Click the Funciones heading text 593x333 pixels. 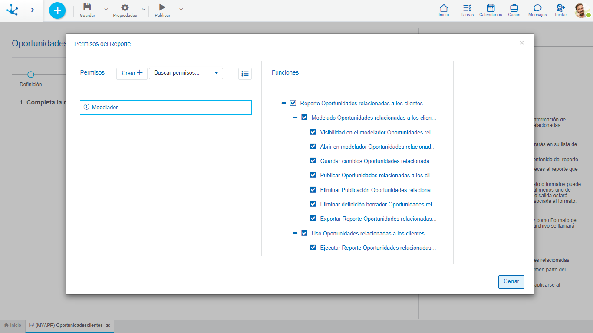click(x=285, y=73)
